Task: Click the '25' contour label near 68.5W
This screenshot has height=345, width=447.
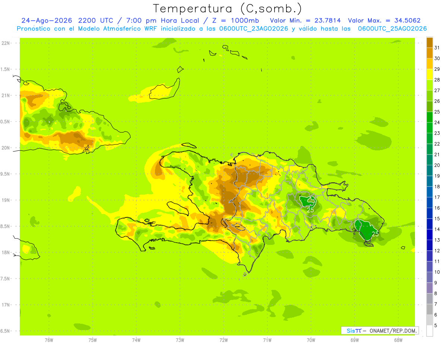Action: coord(375,234)
